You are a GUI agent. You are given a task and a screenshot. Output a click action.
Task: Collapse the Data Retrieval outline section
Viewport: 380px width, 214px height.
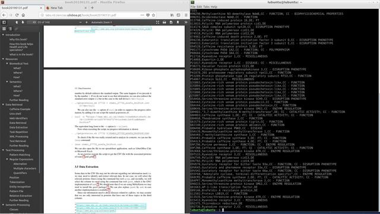point(3,105)
